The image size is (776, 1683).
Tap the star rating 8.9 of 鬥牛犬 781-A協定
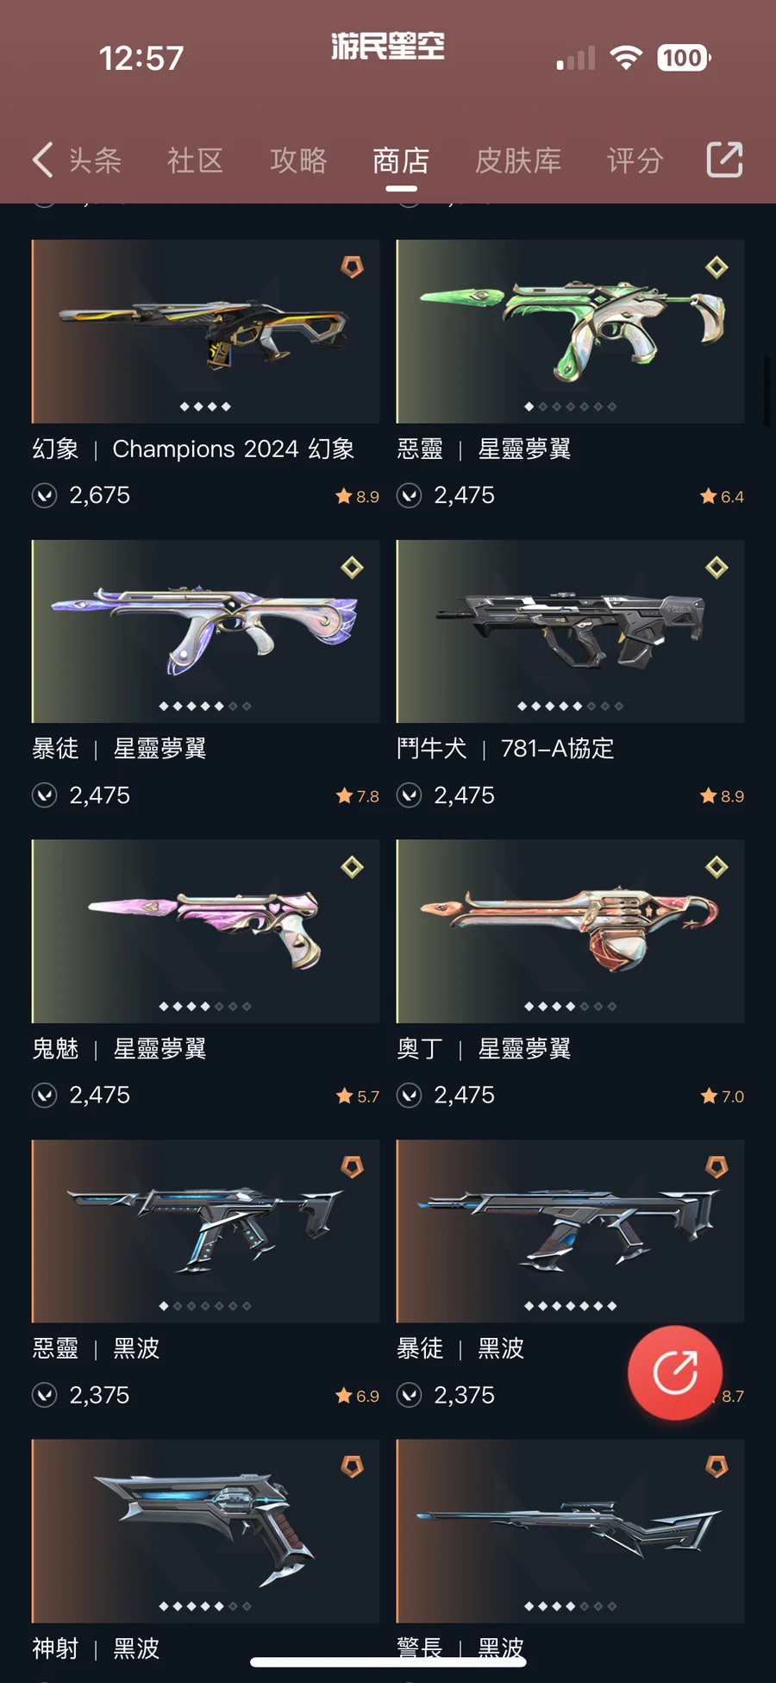point(723,796)
